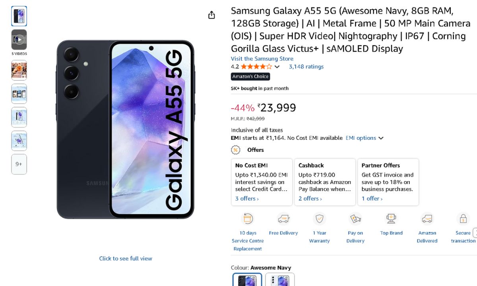Click the share icon above product image
Viewport: 477px width, 286px height.
(x=211, y=15)
